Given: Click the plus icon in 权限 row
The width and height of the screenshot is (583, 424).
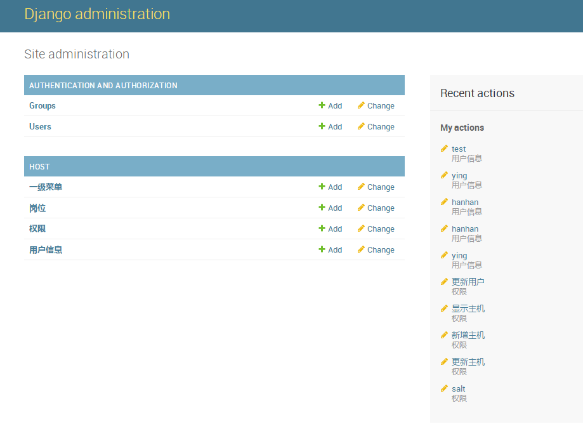Looking at the screenshot, I should (x=322, y=229).
